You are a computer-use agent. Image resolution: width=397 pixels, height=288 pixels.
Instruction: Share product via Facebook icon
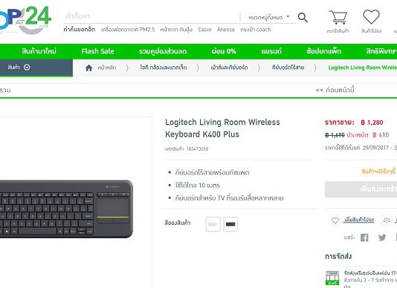pyautogui.click(x=364, y=238)
